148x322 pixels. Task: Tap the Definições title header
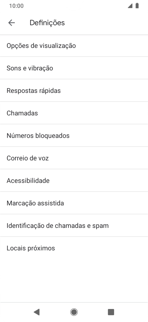pos(47,23)
